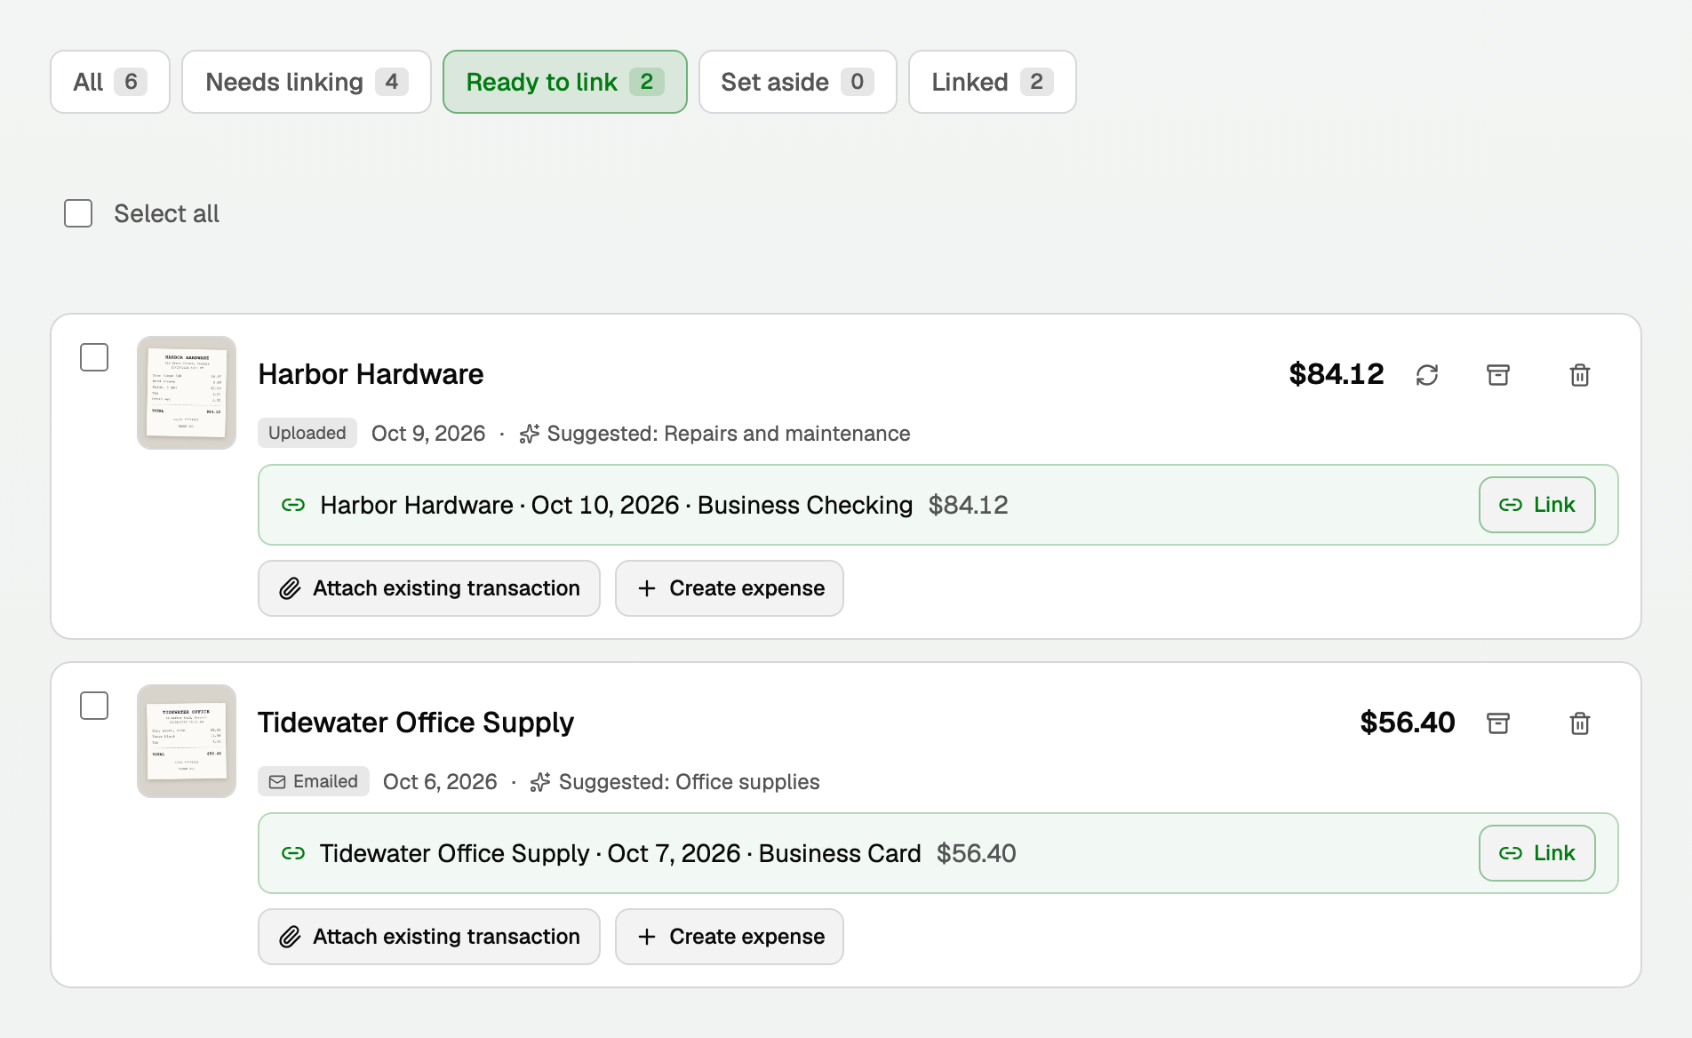Click the Tidewater Office Supply receipt title
The image size is (1692, 1038).
(x=416, y=723)
